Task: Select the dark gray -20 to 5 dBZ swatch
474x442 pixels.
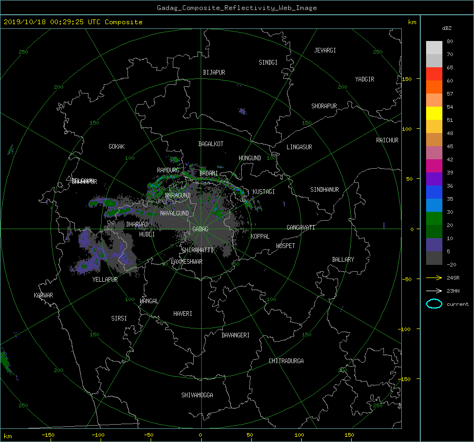Action: tap(434, 258)
